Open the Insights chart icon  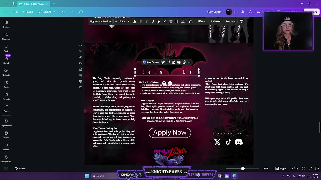coord(242,12)
